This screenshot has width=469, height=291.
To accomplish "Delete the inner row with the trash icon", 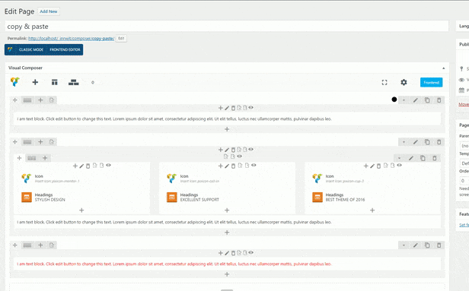I will [435, 158].
